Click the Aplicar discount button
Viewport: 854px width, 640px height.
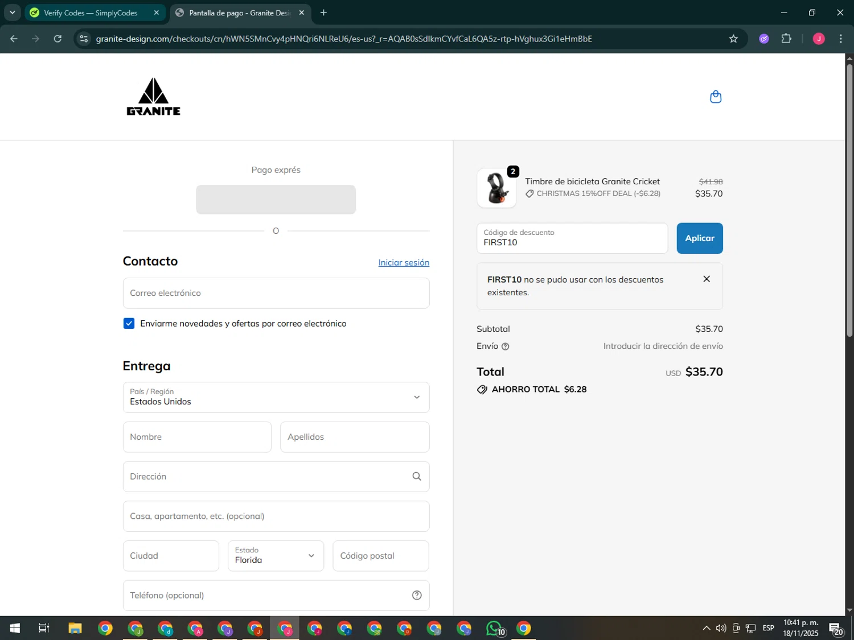(700, 238)
